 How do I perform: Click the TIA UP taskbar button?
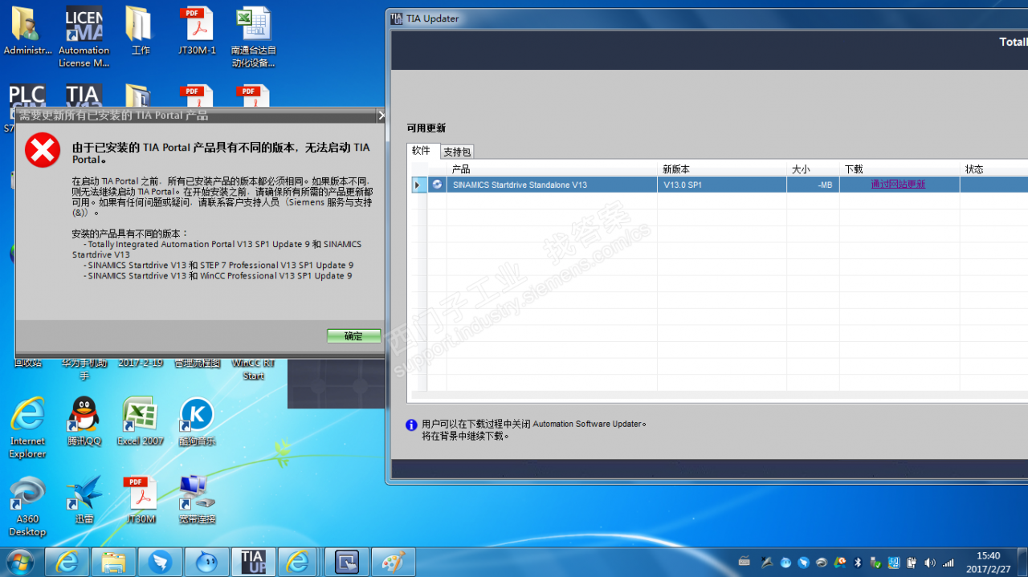(253, 562)
